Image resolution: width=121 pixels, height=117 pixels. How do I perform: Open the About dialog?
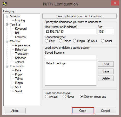coord(15,110)
